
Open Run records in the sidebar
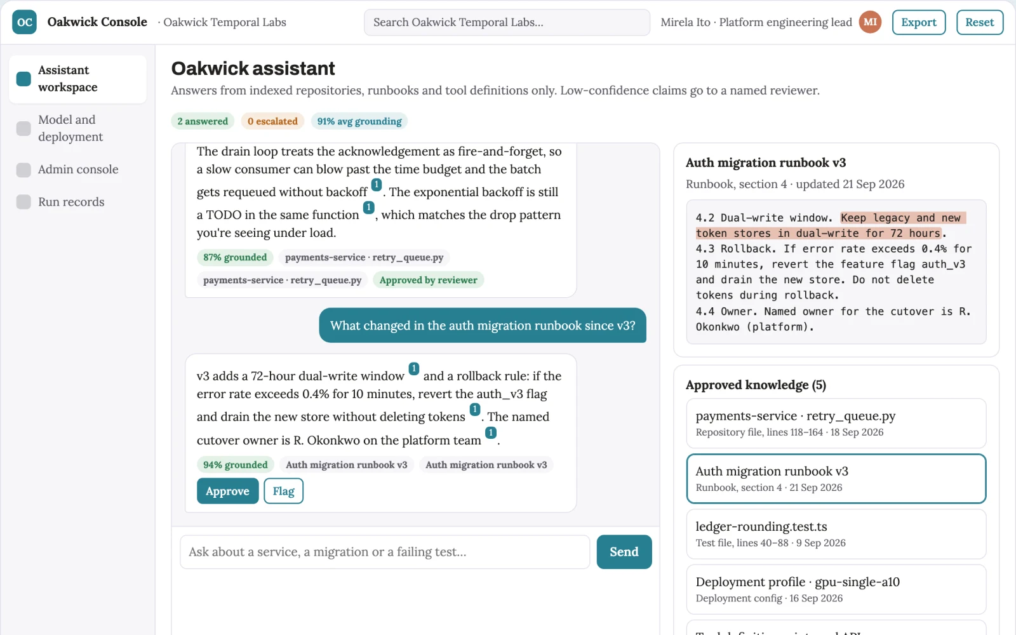77,202
